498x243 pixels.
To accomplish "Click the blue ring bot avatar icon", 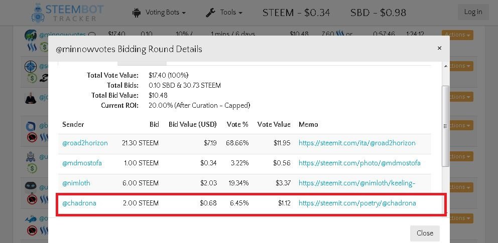I will (31, 126).
